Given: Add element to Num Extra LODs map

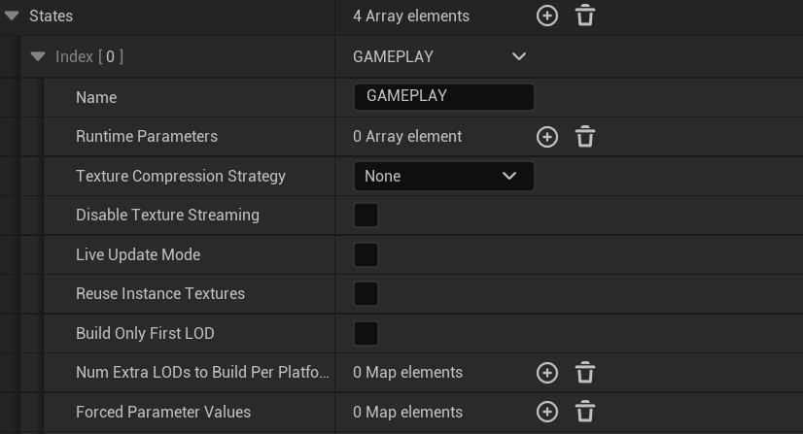Looking at the screenshot, I should point(547,373).
